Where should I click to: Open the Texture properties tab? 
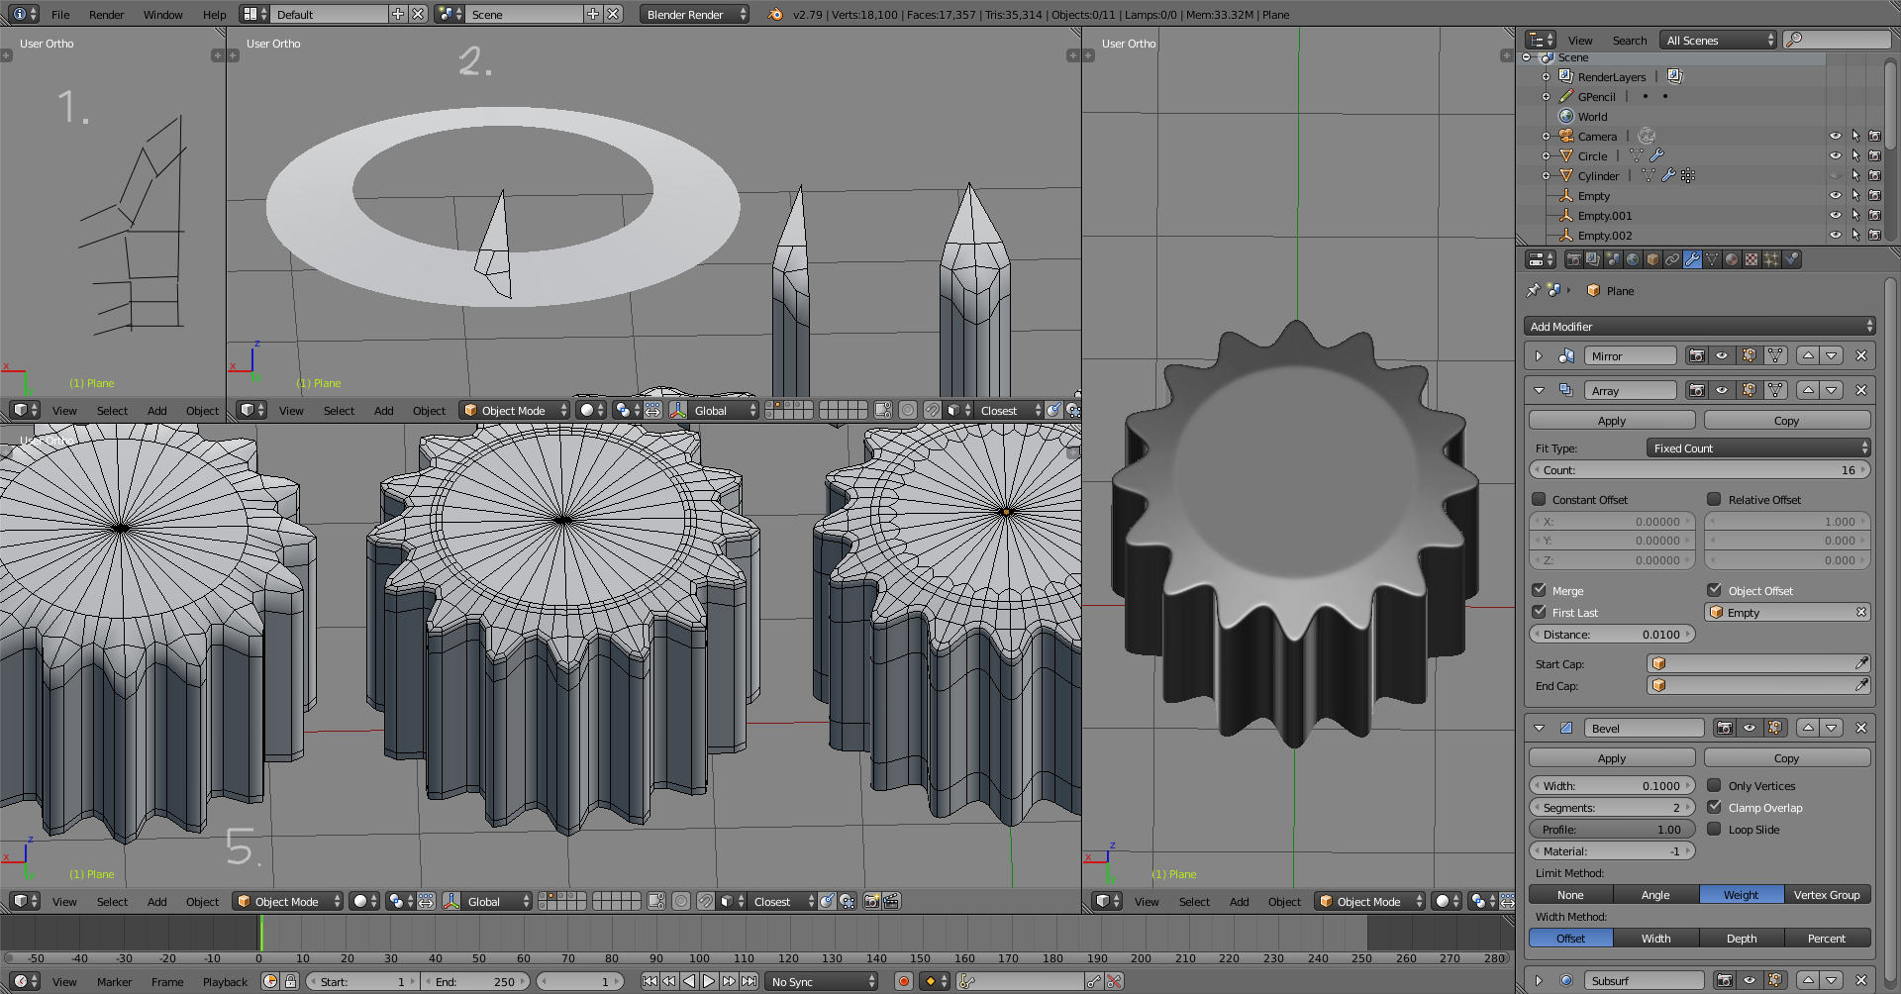tap(1751, 259)
